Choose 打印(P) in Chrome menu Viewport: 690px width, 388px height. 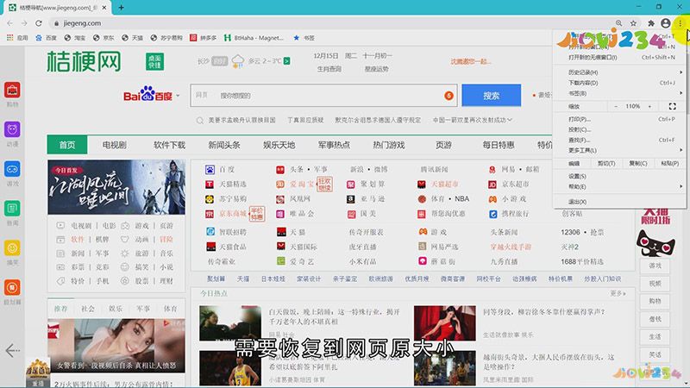[x=619, y=119]
